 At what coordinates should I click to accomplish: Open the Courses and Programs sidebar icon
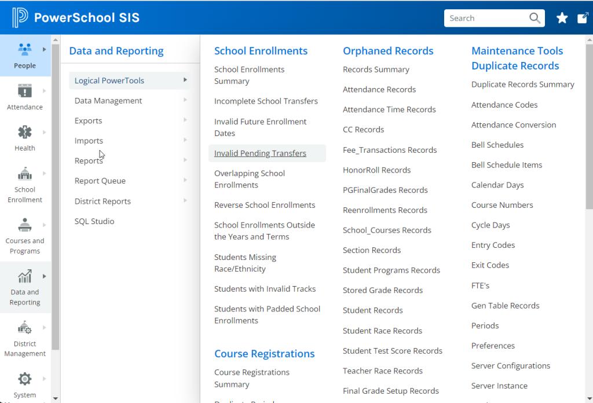pos(24,225)
